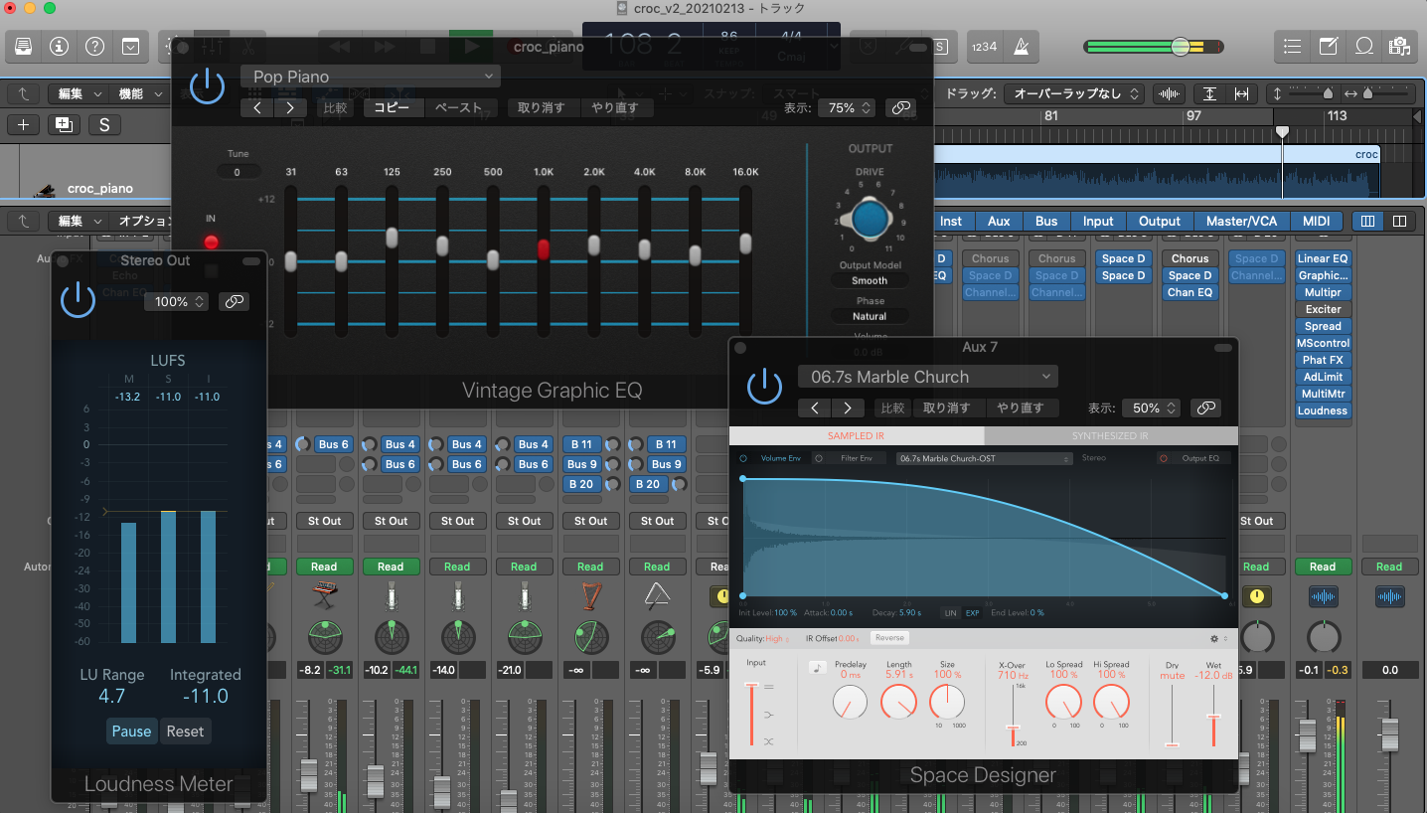Open the Natural Phase dropdown
The width and height of the screenshot is (1427, 813).
(870, 316)
